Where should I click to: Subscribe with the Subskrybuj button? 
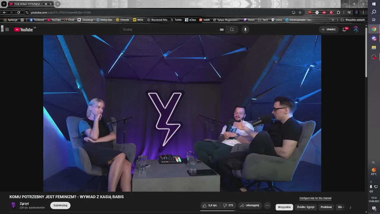pos(60,205)
